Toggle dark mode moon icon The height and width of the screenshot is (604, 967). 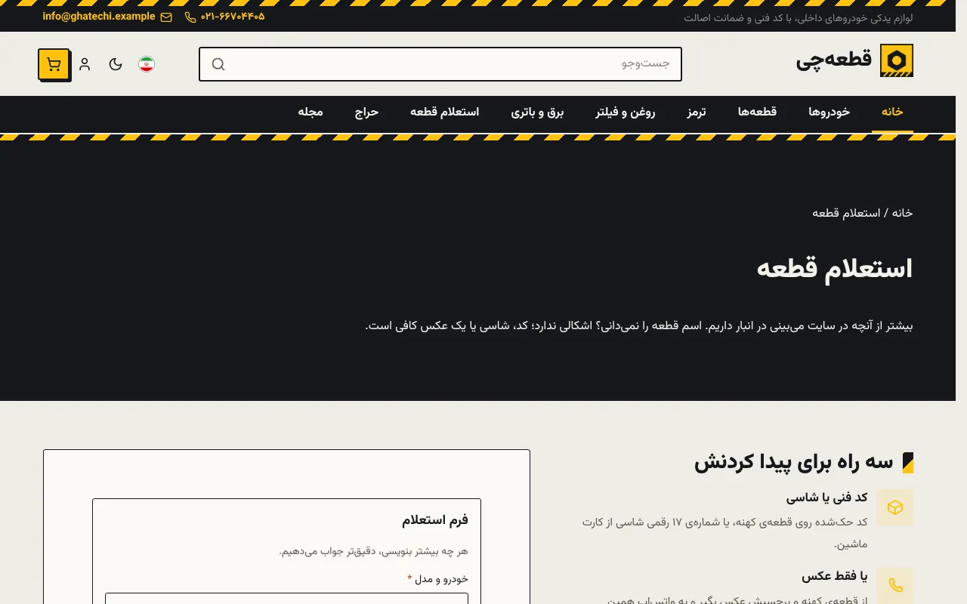[116, 64]
